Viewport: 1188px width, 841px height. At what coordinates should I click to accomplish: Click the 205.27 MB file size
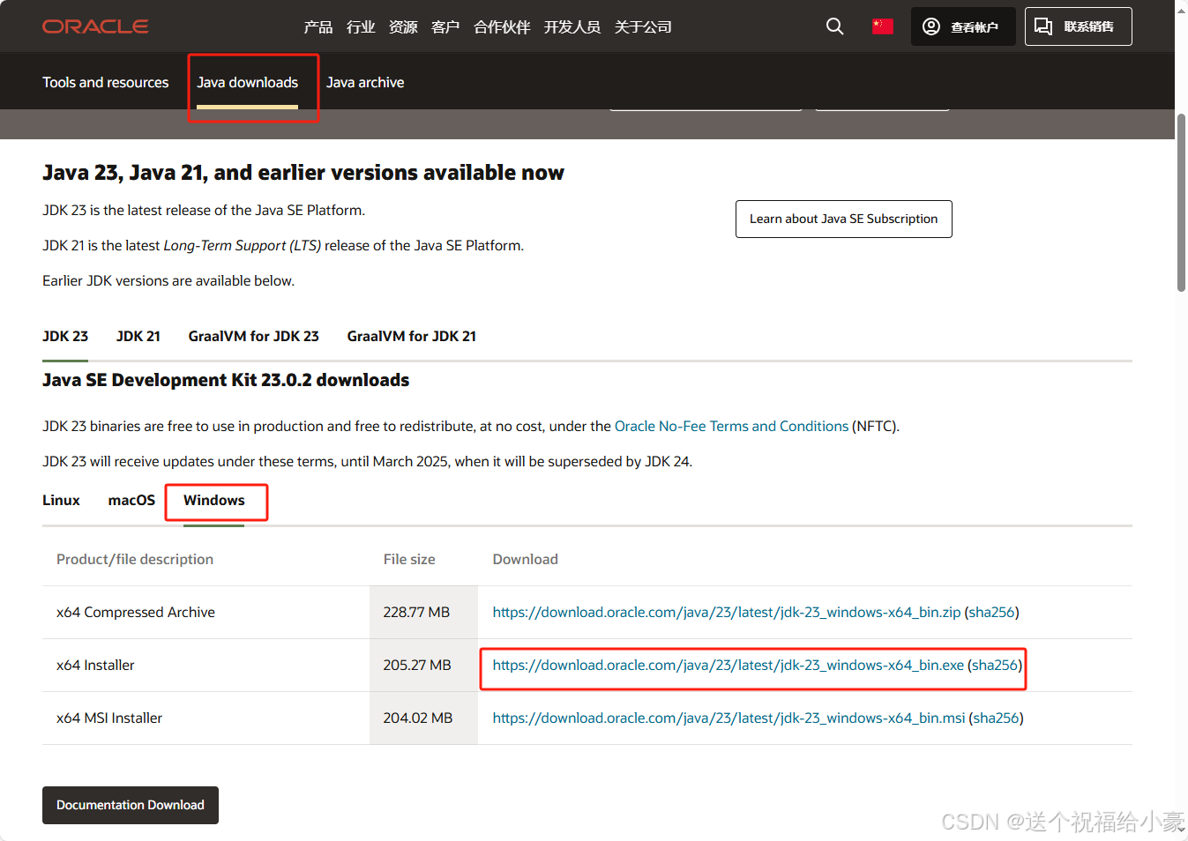417,665
